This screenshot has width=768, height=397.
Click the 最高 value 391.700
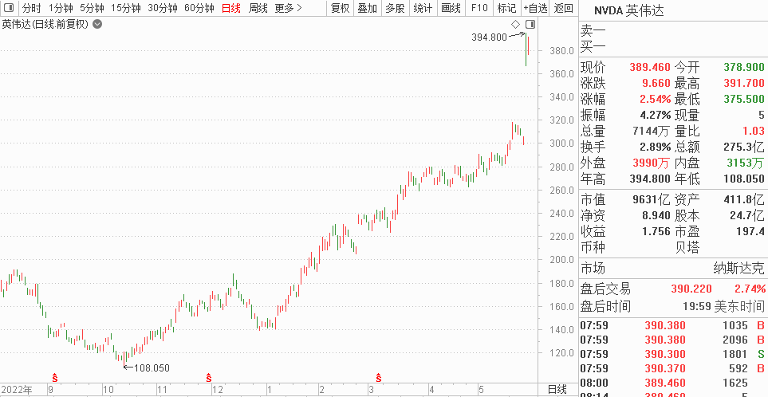744,83
